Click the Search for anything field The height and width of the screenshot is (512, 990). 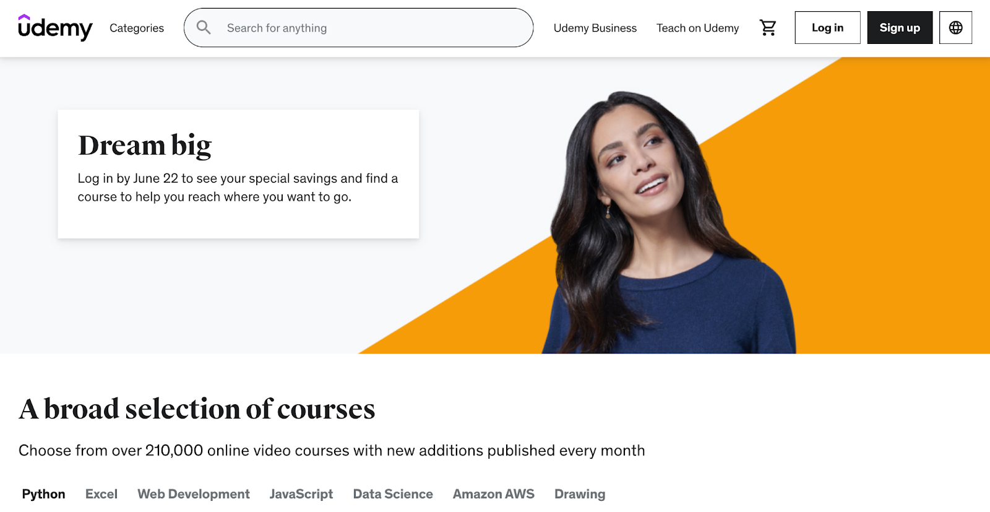point(358,28)
